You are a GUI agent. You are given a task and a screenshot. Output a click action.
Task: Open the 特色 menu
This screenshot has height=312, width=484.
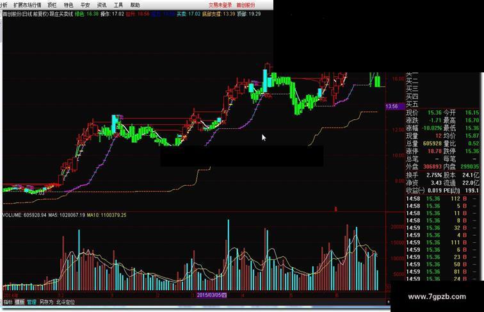[x=69, y=5]
